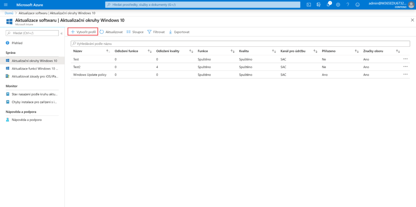Open the more options menu for Test2
The height and width of the screenshot is (207, 416).
click(x=405, y=66)
